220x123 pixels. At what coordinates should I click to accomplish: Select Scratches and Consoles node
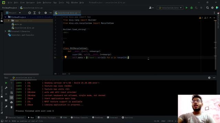(21, 35)
